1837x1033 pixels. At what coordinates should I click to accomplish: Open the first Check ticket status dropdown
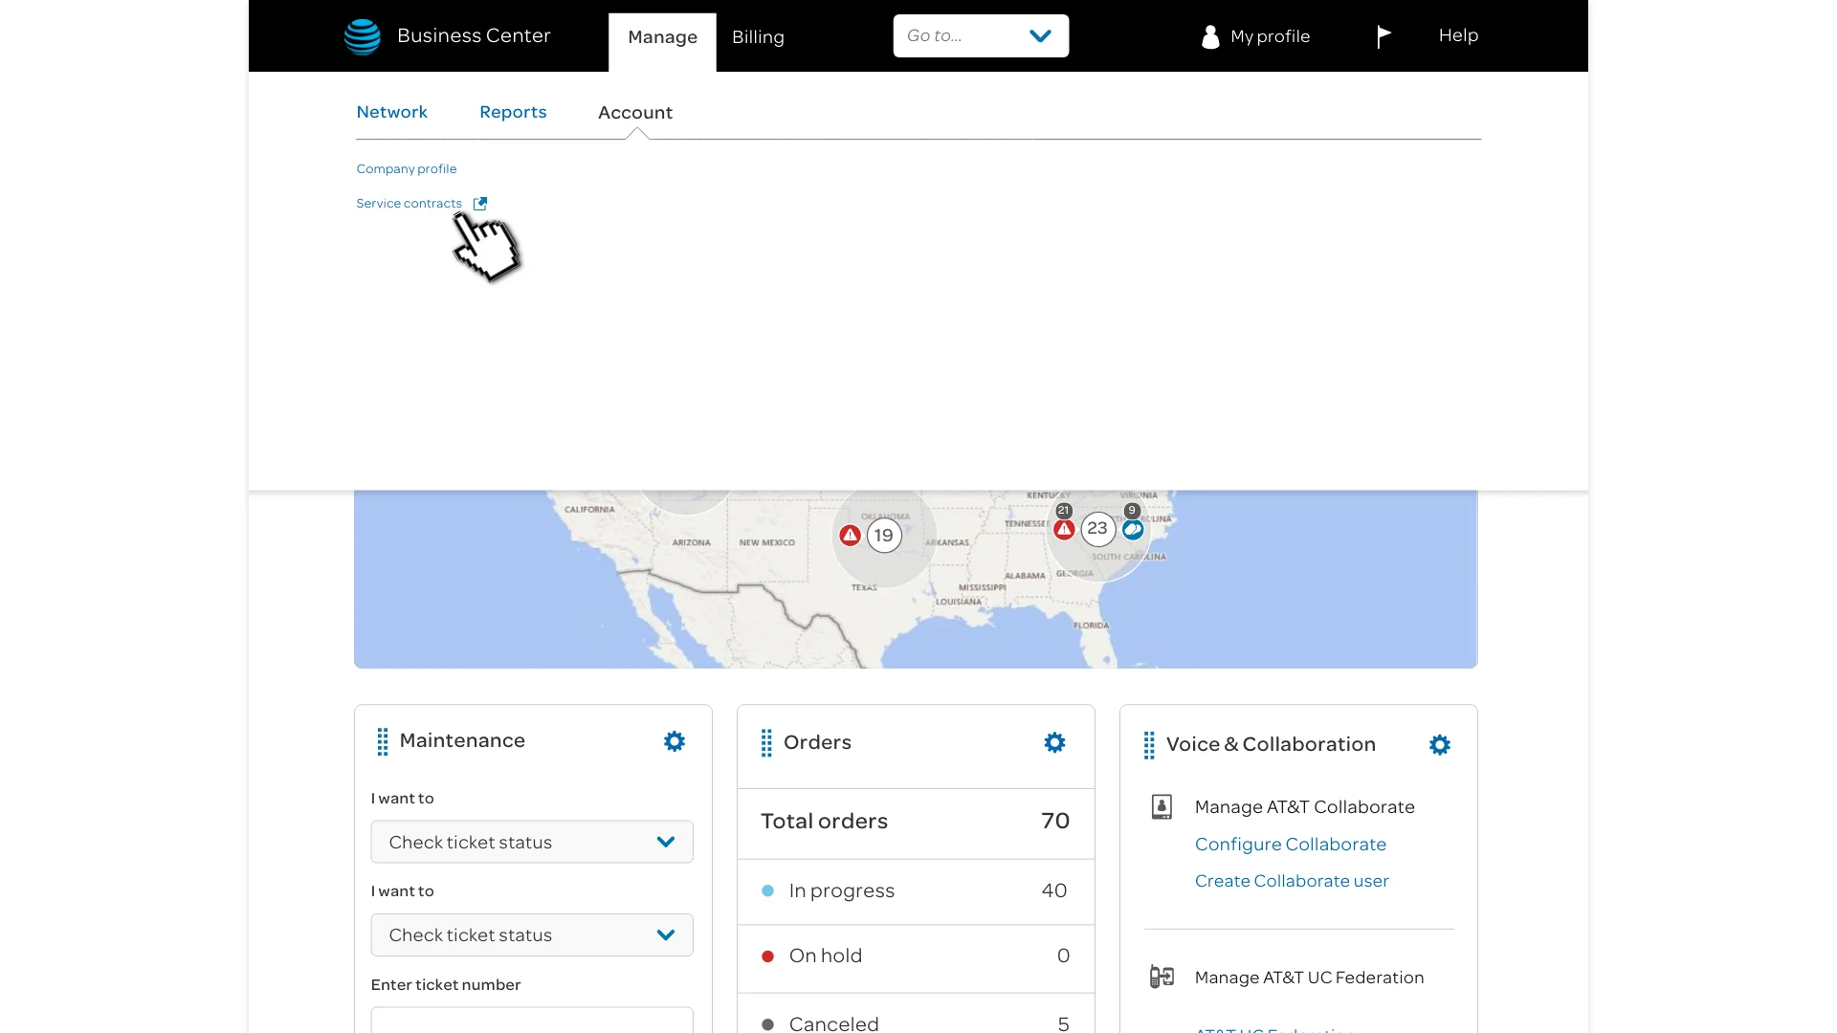tap(532, 842)
